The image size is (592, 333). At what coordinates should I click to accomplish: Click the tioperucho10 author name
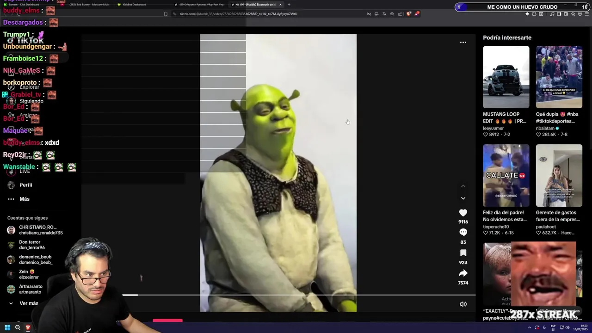496,227
